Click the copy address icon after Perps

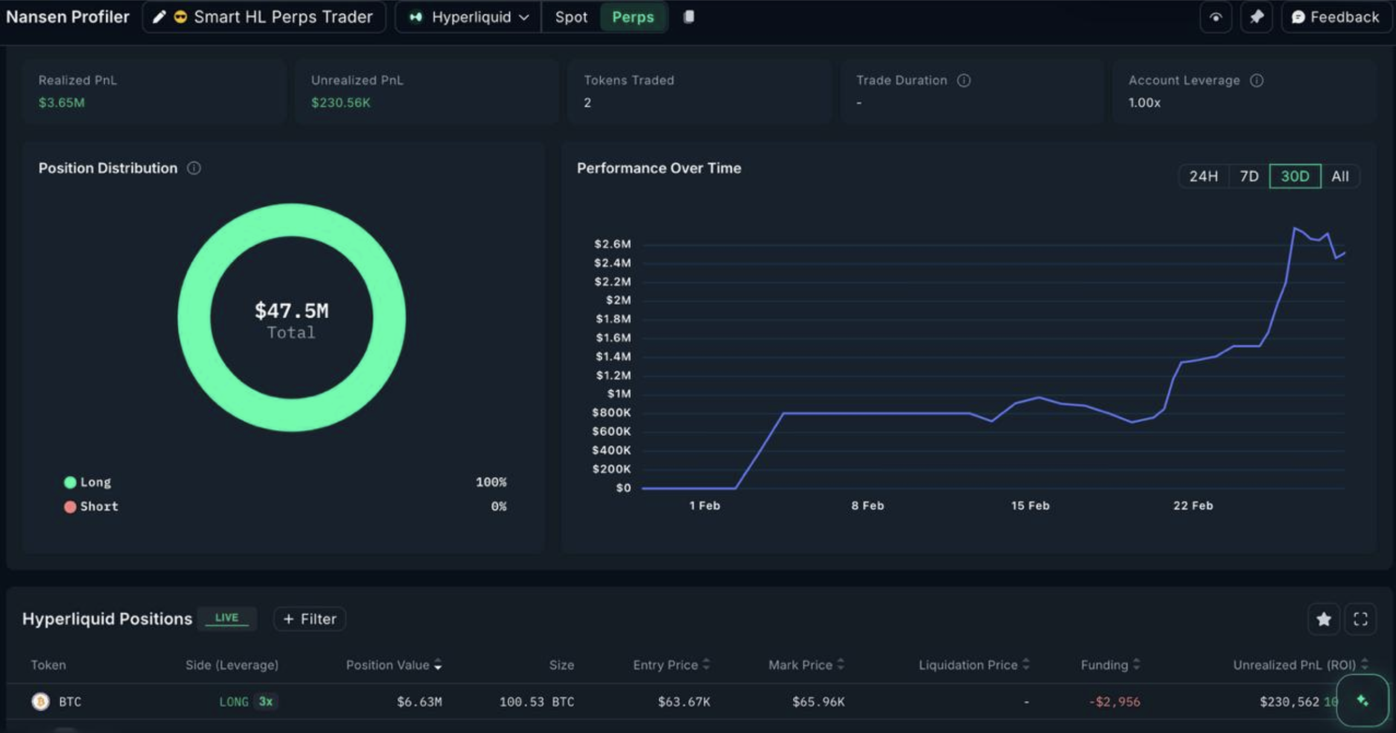(x=688, y=17)
